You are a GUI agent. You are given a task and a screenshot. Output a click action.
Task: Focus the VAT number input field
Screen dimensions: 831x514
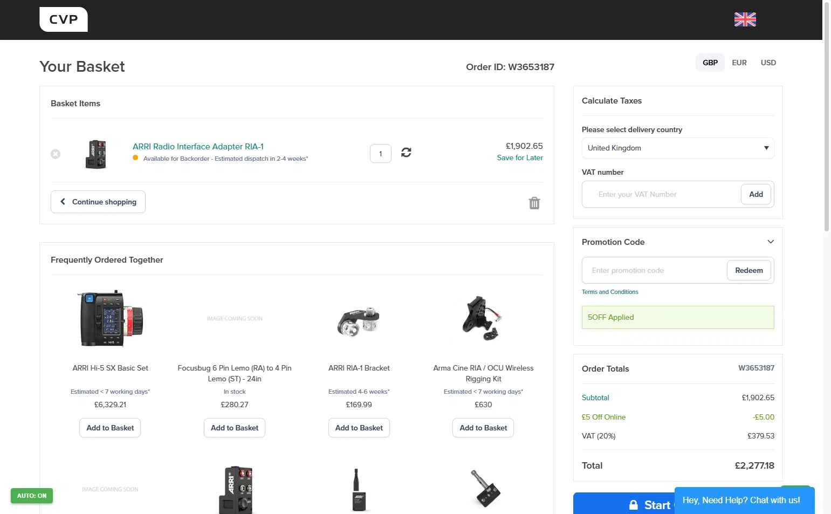pos(661,194)
